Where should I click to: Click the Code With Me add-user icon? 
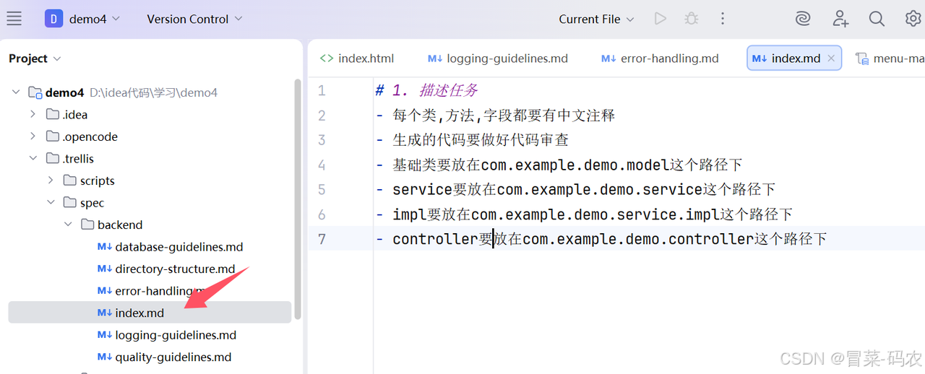point(840,19)
